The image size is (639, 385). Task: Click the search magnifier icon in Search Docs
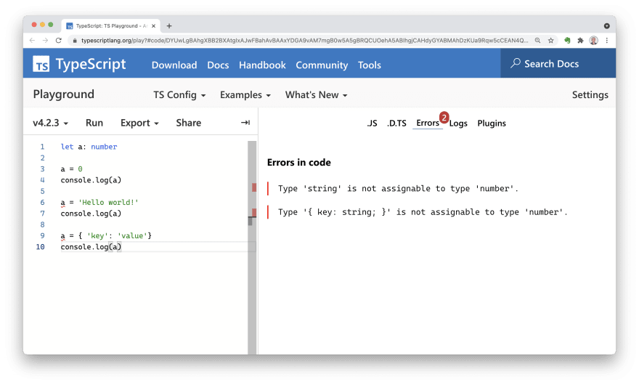coord(516,63)
